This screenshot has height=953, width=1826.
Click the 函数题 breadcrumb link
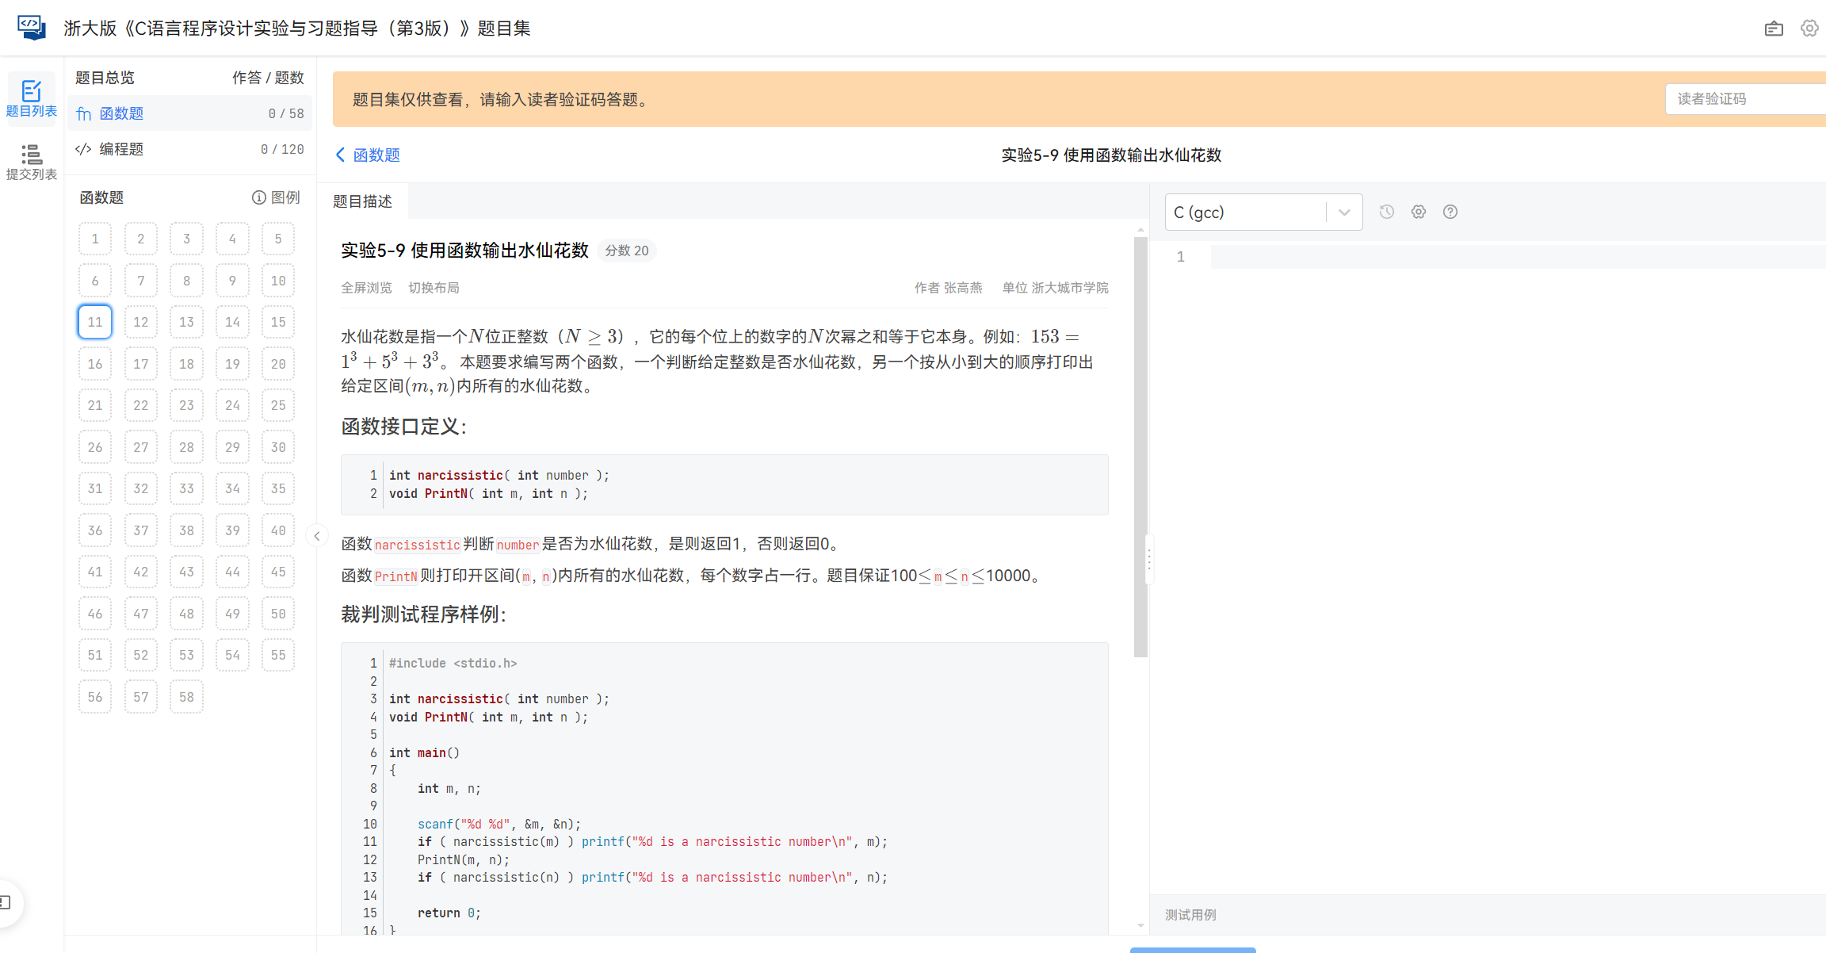click(x=376, y=155)
